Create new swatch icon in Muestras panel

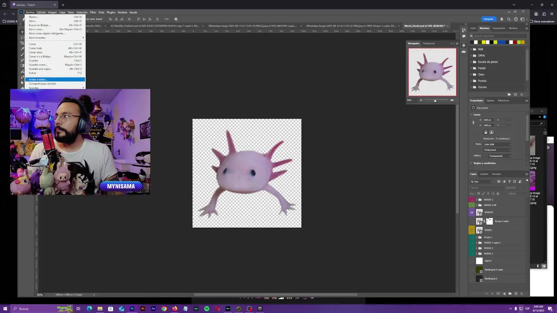516,94
